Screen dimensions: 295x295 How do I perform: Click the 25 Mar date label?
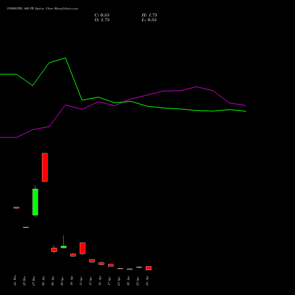point(24,280)
